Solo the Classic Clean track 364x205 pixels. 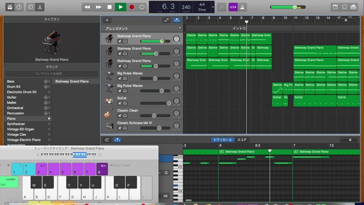[125, 116]
